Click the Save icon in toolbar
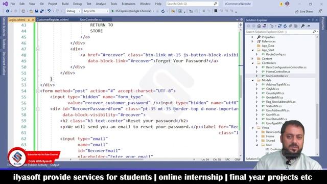 point(36,11)
